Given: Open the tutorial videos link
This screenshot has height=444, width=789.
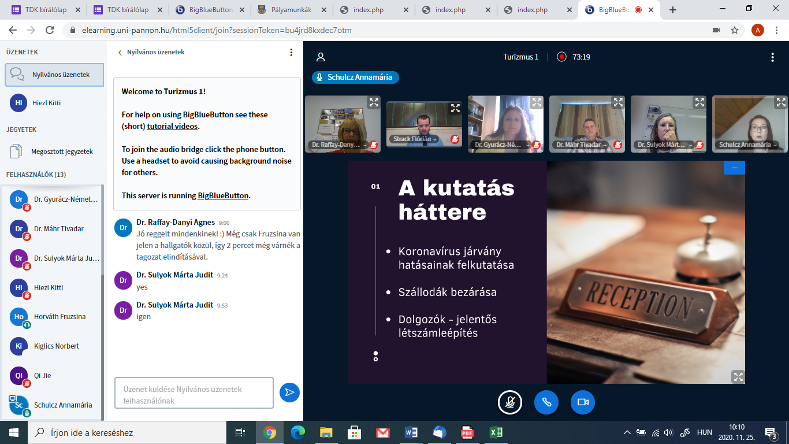Looking at the screenshot, I should (172, 126).
